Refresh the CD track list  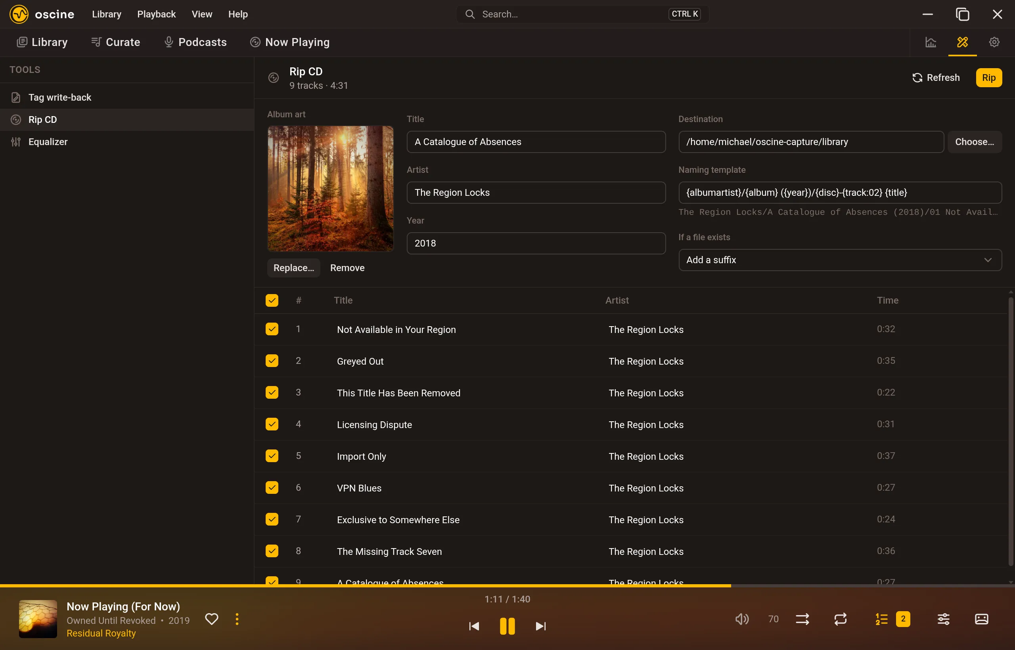(x=936, y=78)
